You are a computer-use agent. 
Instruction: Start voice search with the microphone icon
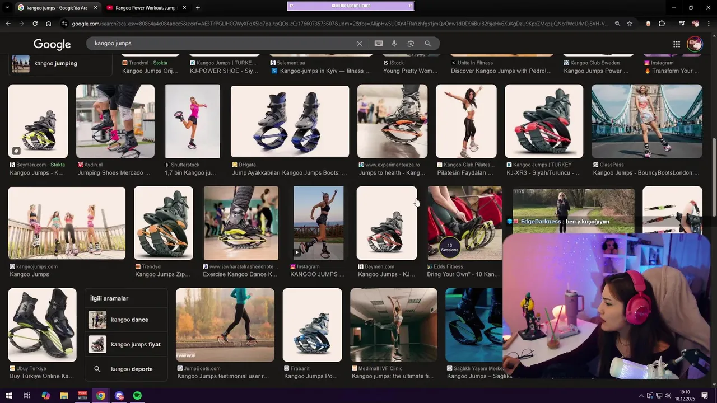[394, 44]
